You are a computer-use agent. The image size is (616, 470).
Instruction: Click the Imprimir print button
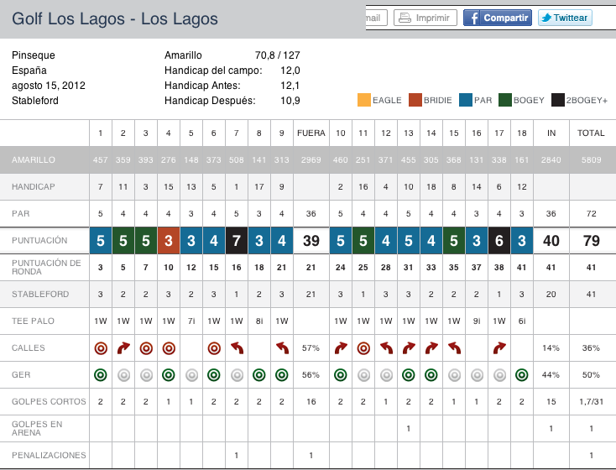[x=425, y=18]
